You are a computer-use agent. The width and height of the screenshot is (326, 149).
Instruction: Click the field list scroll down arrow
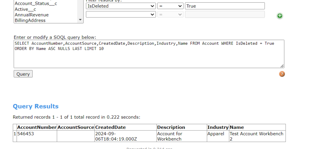coord(80,20)
